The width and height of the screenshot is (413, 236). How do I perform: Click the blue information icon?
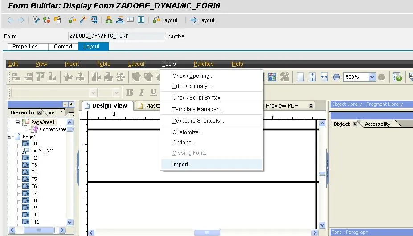click(x=141, y=20)
